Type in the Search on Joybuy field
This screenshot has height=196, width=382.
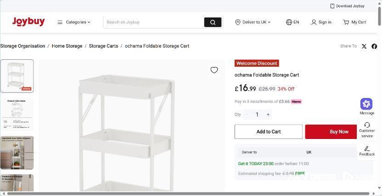(154, 22)
